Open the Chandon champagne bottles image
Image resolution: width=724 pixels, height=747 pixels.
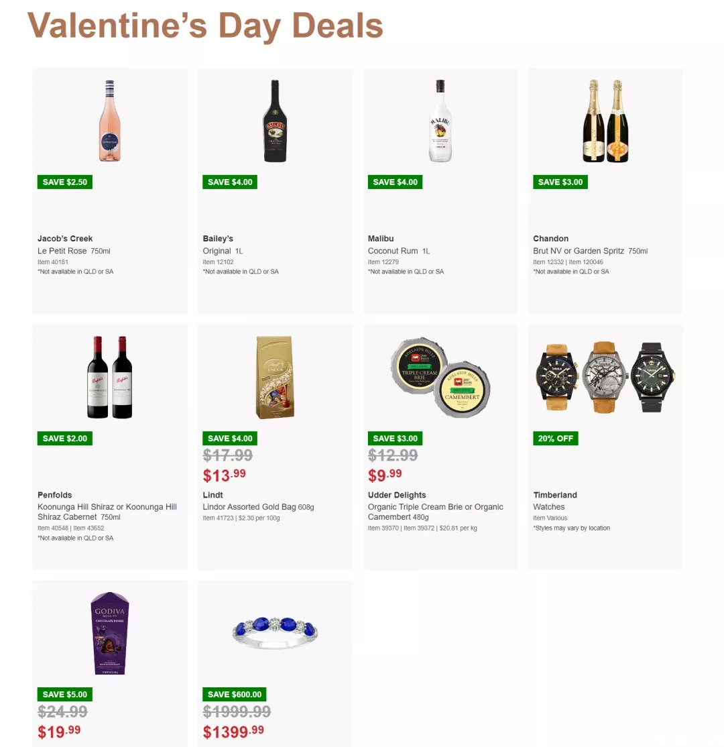pyautogui.click(x=605, y=121)
